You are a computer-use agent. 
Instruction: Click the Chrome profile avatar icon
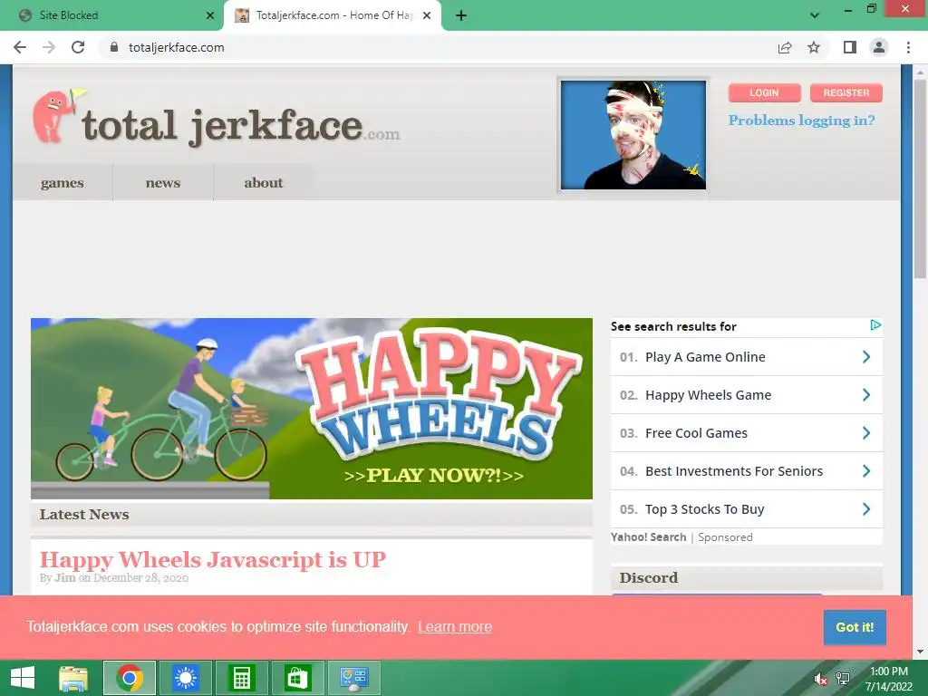point(879,47)
